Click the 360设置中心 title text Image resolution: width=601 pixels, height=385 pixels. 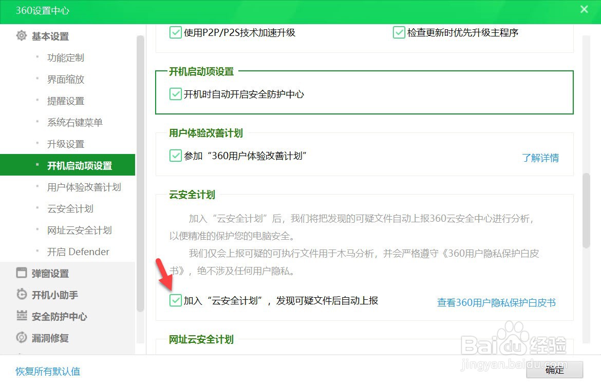[x=43, y=10]
